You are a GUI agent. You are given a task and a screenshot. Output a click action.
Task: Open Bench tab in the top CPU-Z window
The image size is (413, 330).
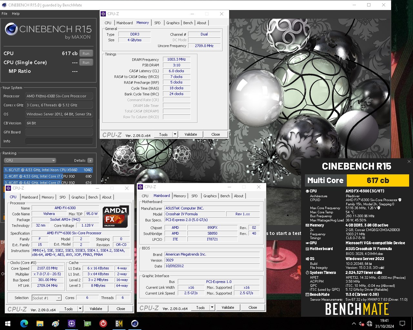pyautogui.click(x=188, y=23)
